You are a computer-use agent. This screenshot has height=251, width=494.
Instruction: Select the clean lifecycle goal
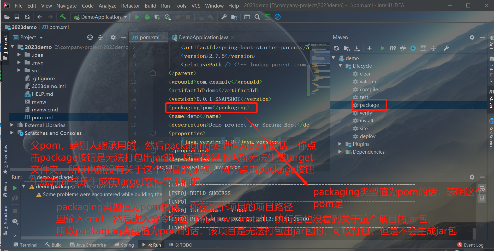point(366,74)
